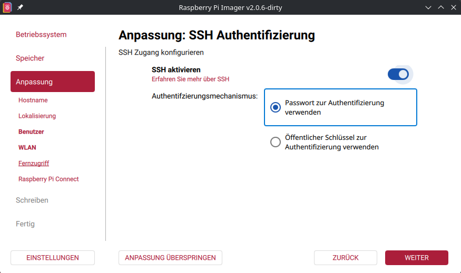Open the Benutzer settings page
This screenshot has height=273, width=461.
point(31,132)
